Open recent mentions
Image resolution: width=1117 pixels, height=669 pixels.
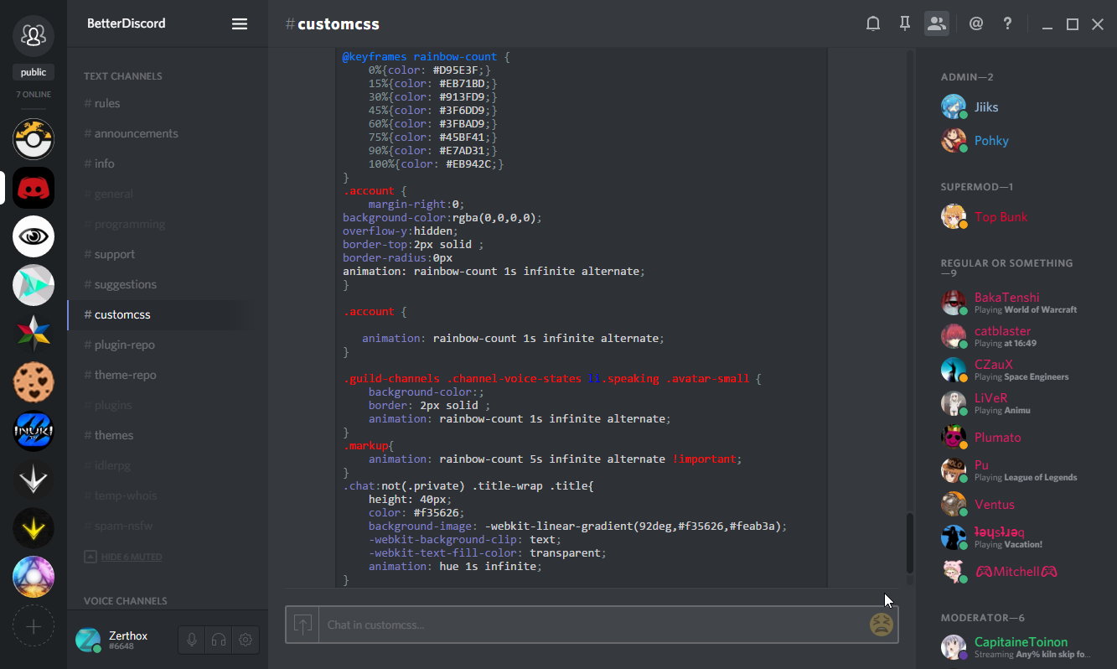point(976,23)
